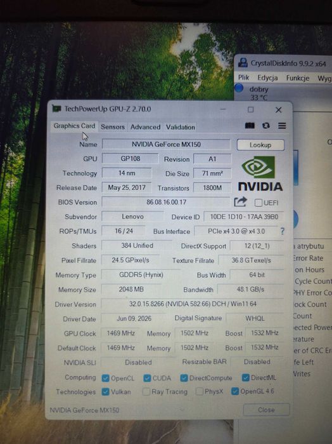
Task: Close GPU-Z with the X button
Action: [x=278, y=110]
